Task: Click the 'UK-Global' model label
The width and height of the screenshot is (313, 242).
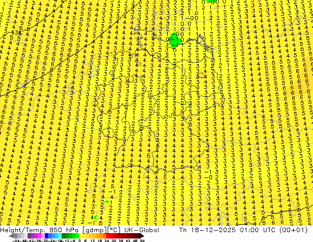Action: 142,230
